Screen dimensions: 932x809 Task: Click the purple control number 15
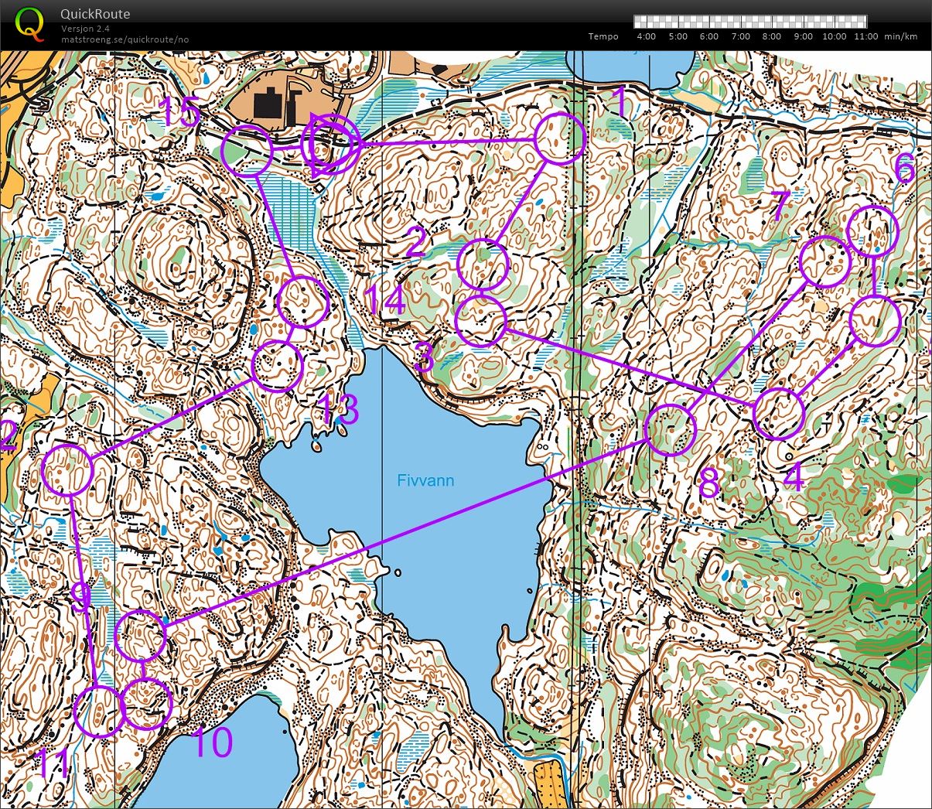(179, 113)
